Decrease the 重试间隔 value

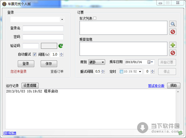[103, 73]
